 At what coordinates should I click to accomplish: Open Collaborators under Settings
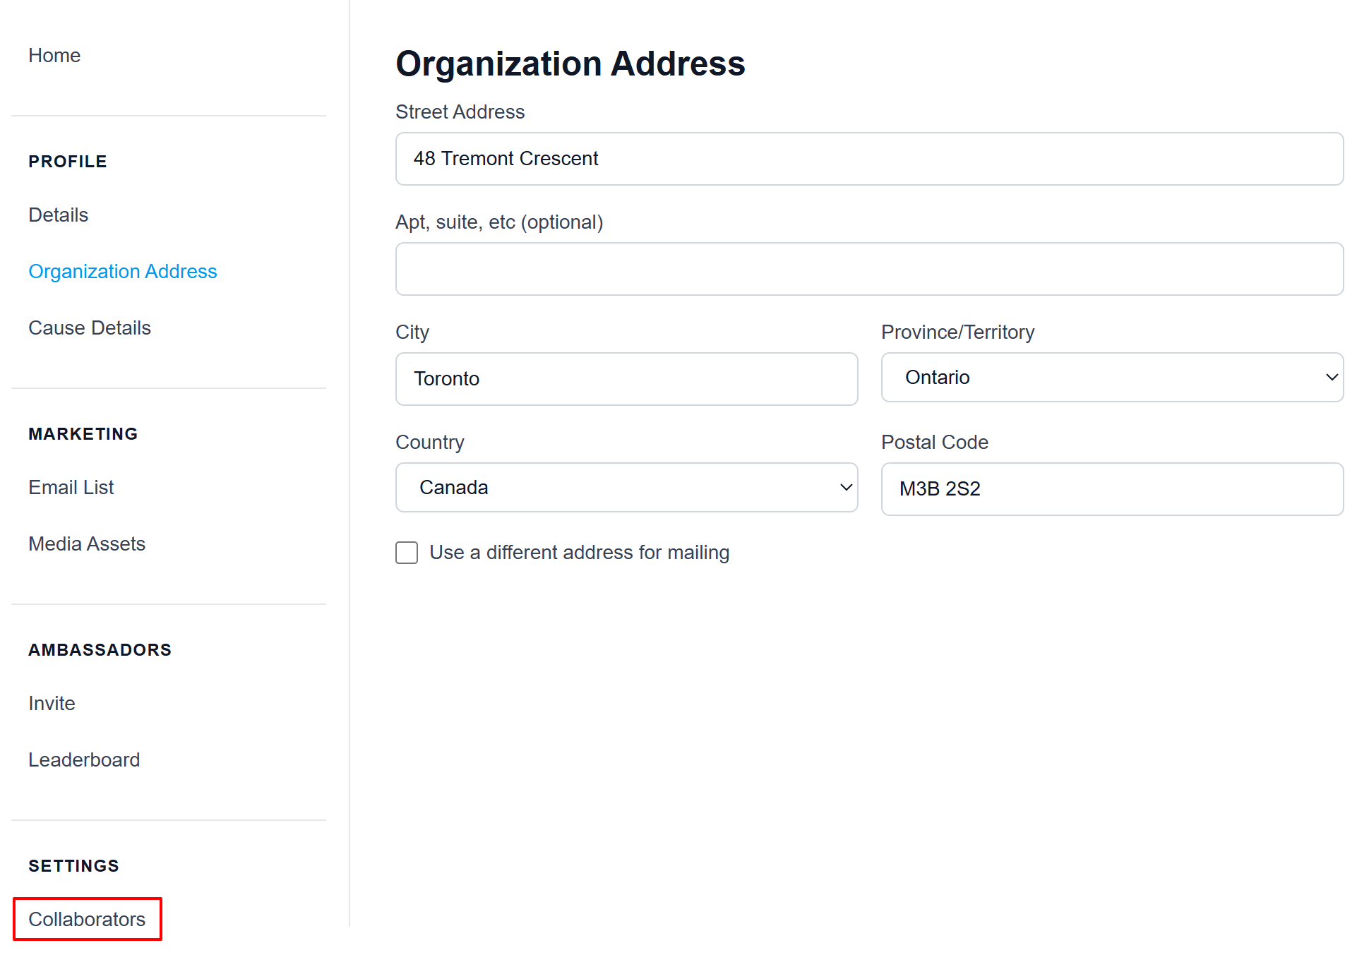click(87, 919)
